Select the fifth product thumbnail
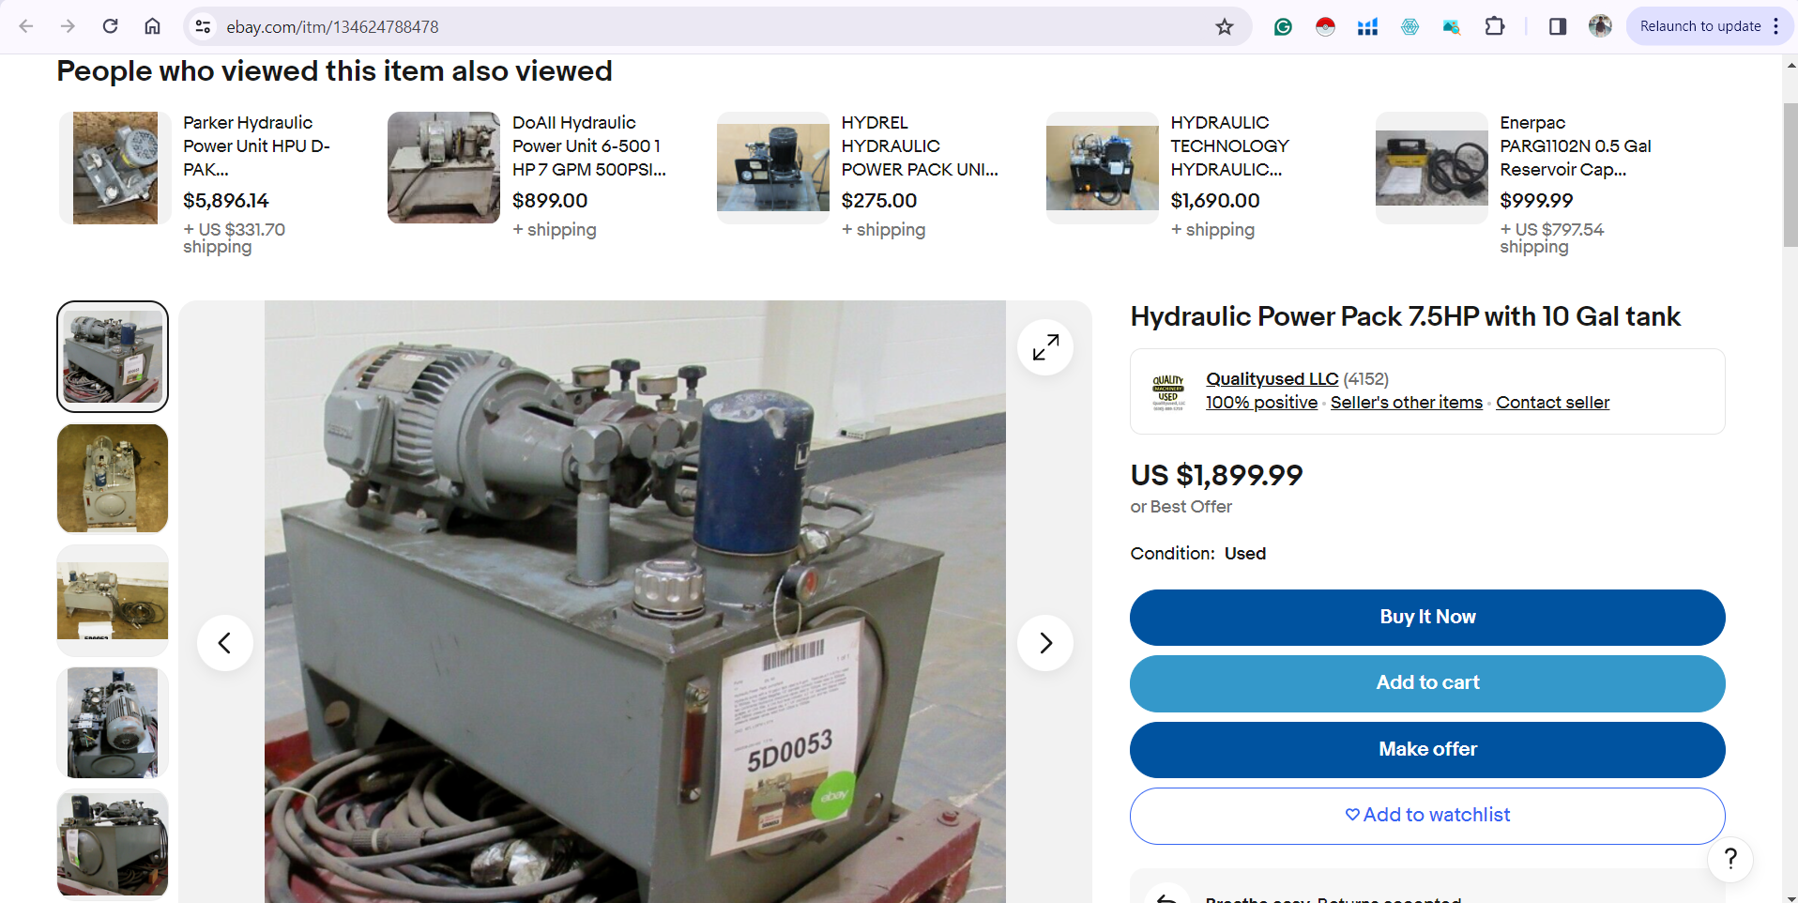This screenshot has width=1798, height=903. click(x=113, y=845)
